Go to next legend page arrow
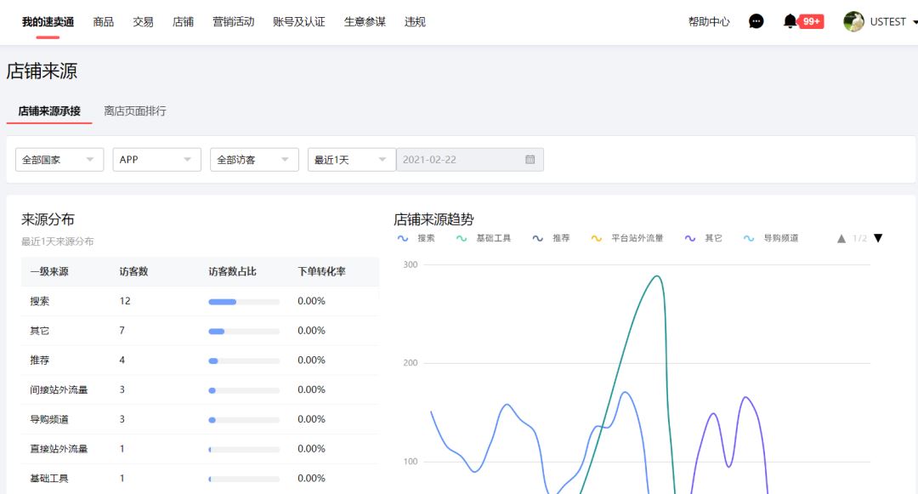918x494 pixels. pos(878,238)
